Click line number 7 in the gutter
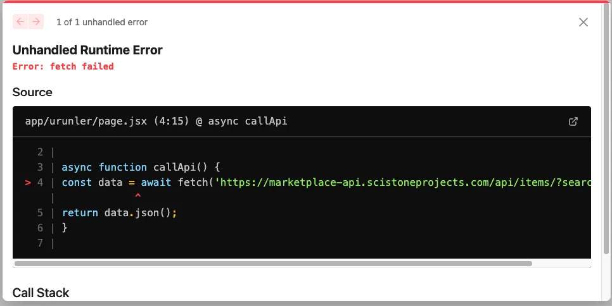Viewport: 612px width, 306px height. [x=40, y=243]
